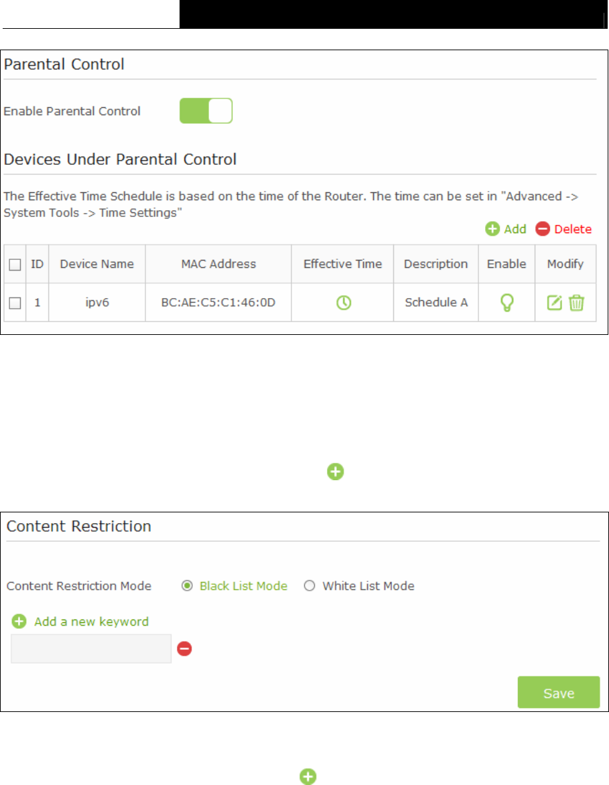
Task: Click the Add text label
Action: click(x=515, y=229)
